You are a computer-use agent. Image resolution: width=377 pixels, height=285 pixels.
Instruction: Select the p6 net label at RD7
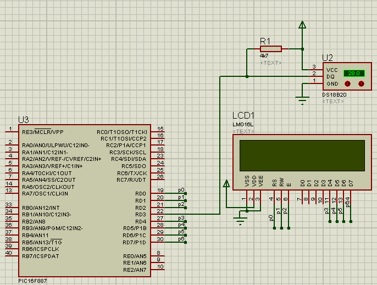181,239
